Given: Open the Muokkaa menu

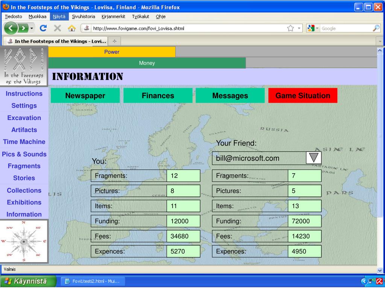Looking at the screenshot, I should (x=37, y=16).
